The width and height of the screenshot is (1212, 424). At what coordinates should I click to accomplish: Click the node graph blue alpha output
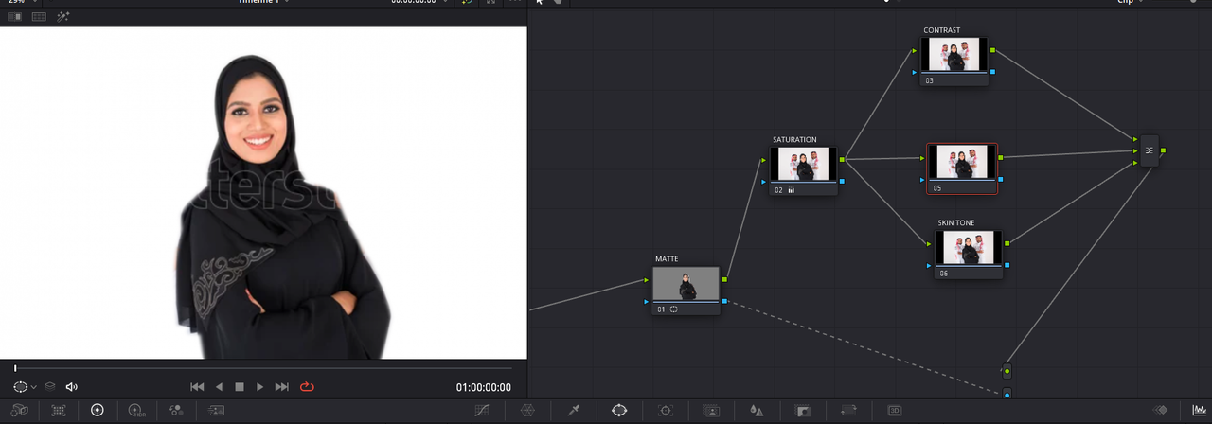click(x=1007, y=393)
